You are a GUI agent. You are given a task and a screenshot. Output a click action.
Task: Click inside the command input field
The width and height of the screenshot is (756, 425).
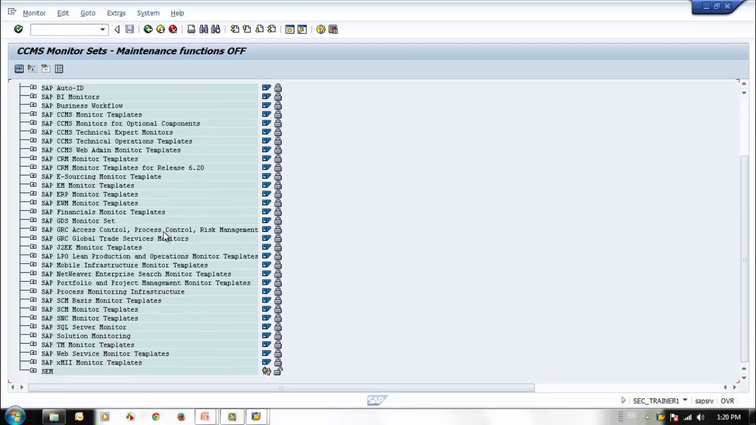click(x=65, y=30)
